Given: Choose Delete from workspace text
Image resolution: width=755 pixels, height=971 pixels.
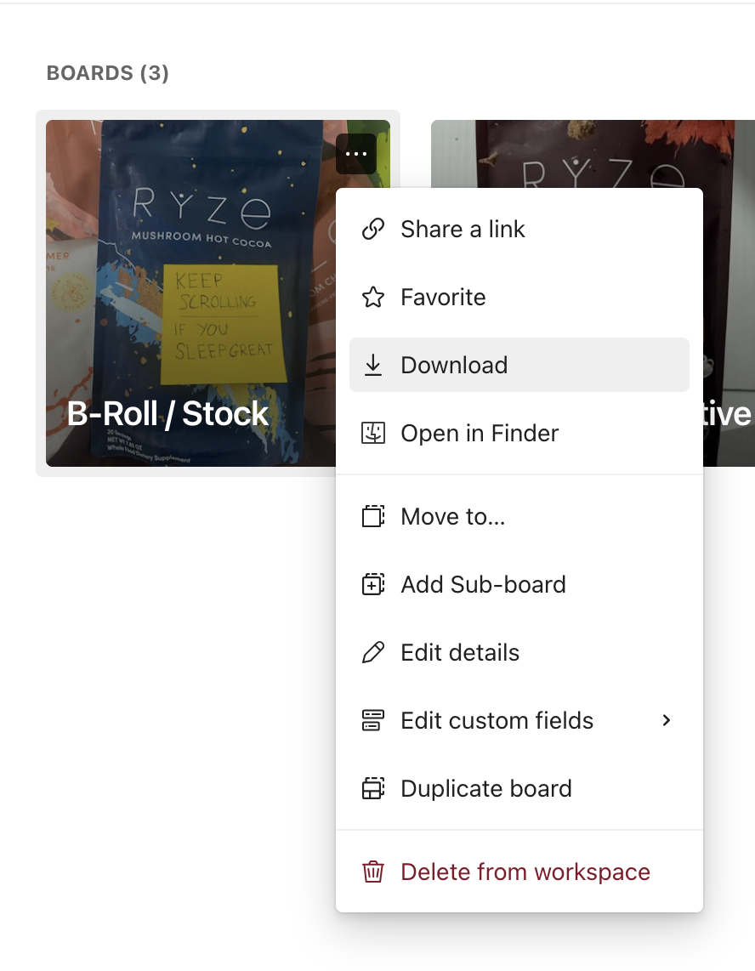Looking at the screenshot, I should pyautogui.click(x=525, y=872).
